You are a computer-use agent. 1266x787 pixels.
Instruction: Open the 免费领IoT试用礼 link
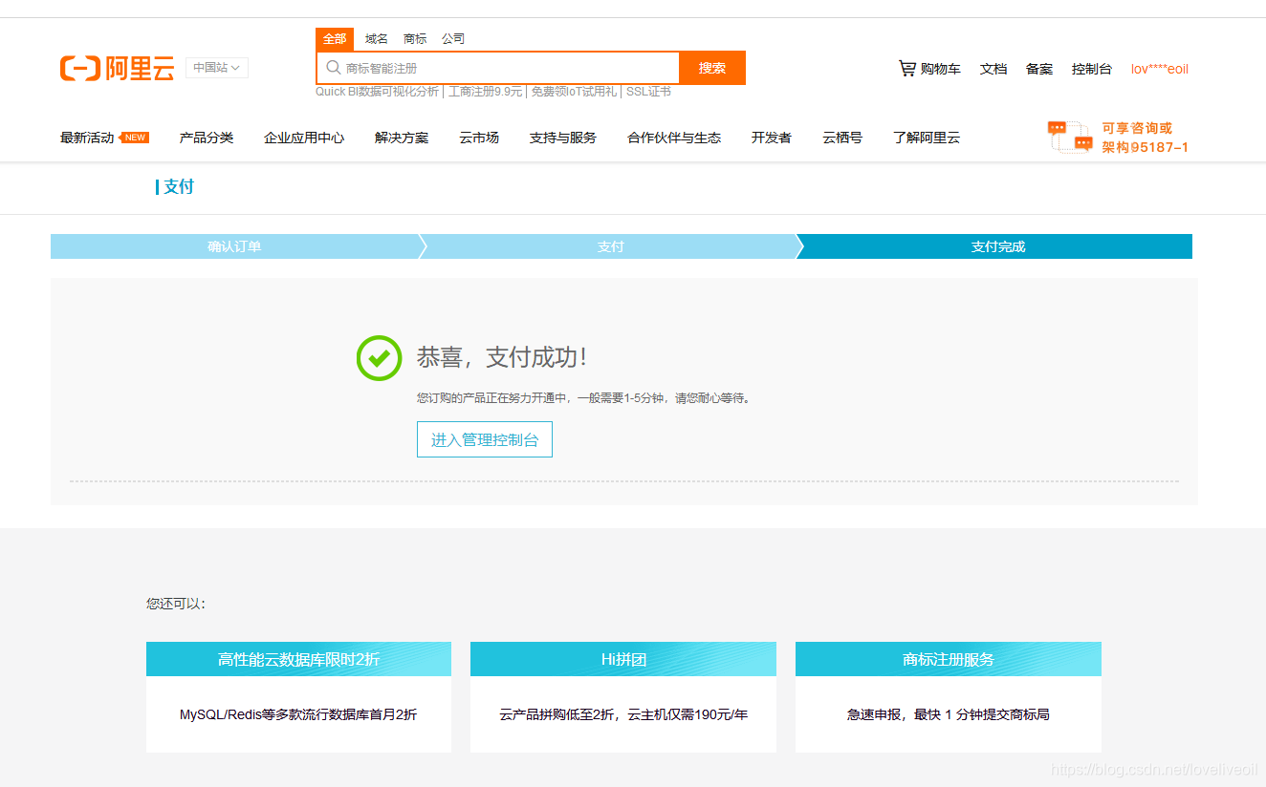click(x=574, y=92)
